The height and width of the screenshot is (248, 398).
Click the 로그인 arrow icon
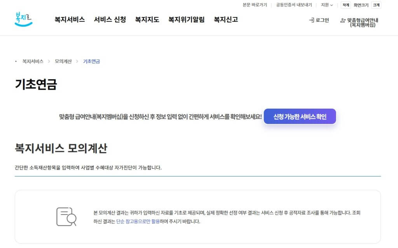pyautogui.click(x=311, y=21)
